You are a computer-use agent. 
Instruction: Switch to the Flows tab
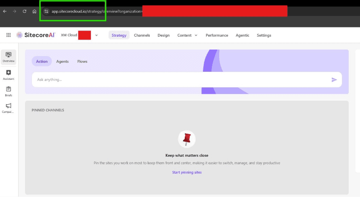click(82, 61)
